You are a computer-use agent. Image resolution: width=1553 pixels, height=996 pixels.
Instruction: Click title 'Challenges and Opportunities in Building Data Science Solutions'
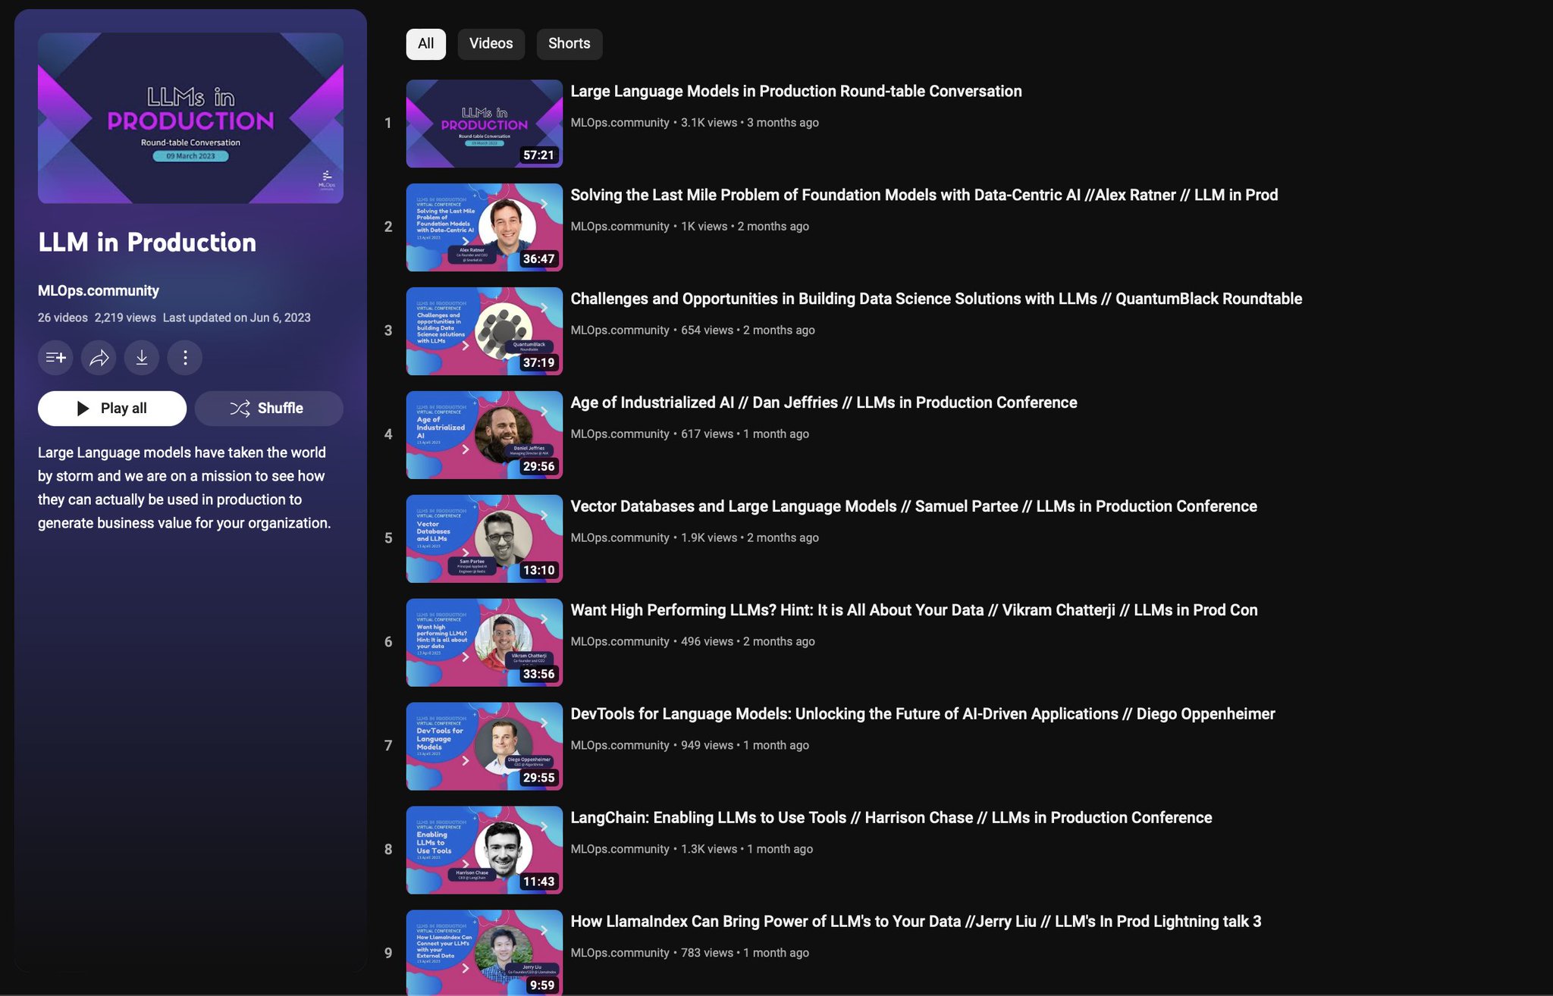(937, 299)
